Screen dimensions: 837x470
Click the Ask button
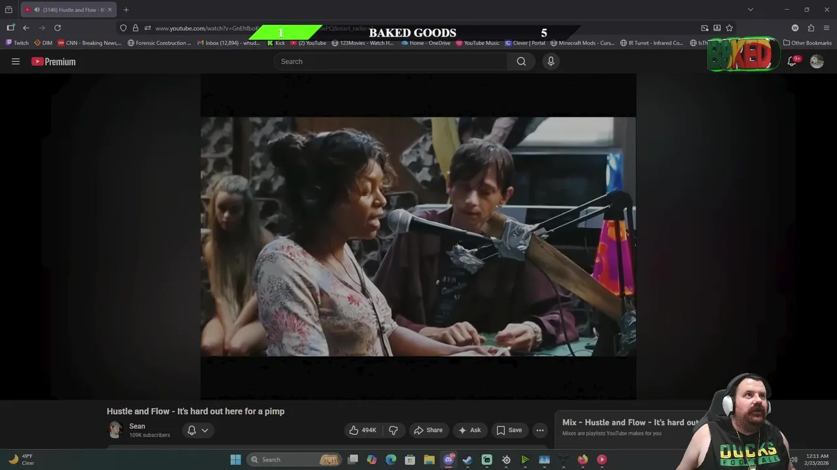470,430
